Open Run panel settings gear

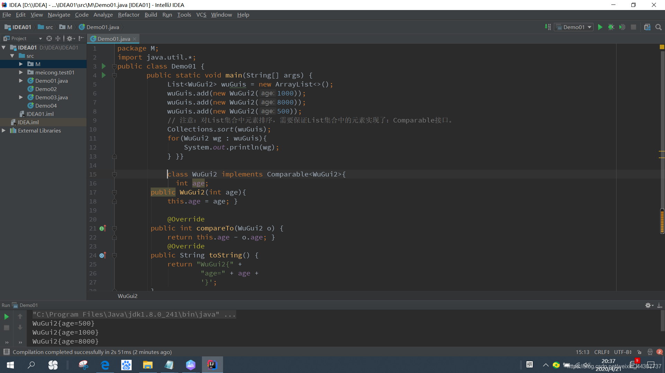(x=649, y=305)
